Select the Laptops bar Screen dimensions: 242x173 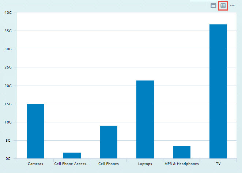point(145,119)
